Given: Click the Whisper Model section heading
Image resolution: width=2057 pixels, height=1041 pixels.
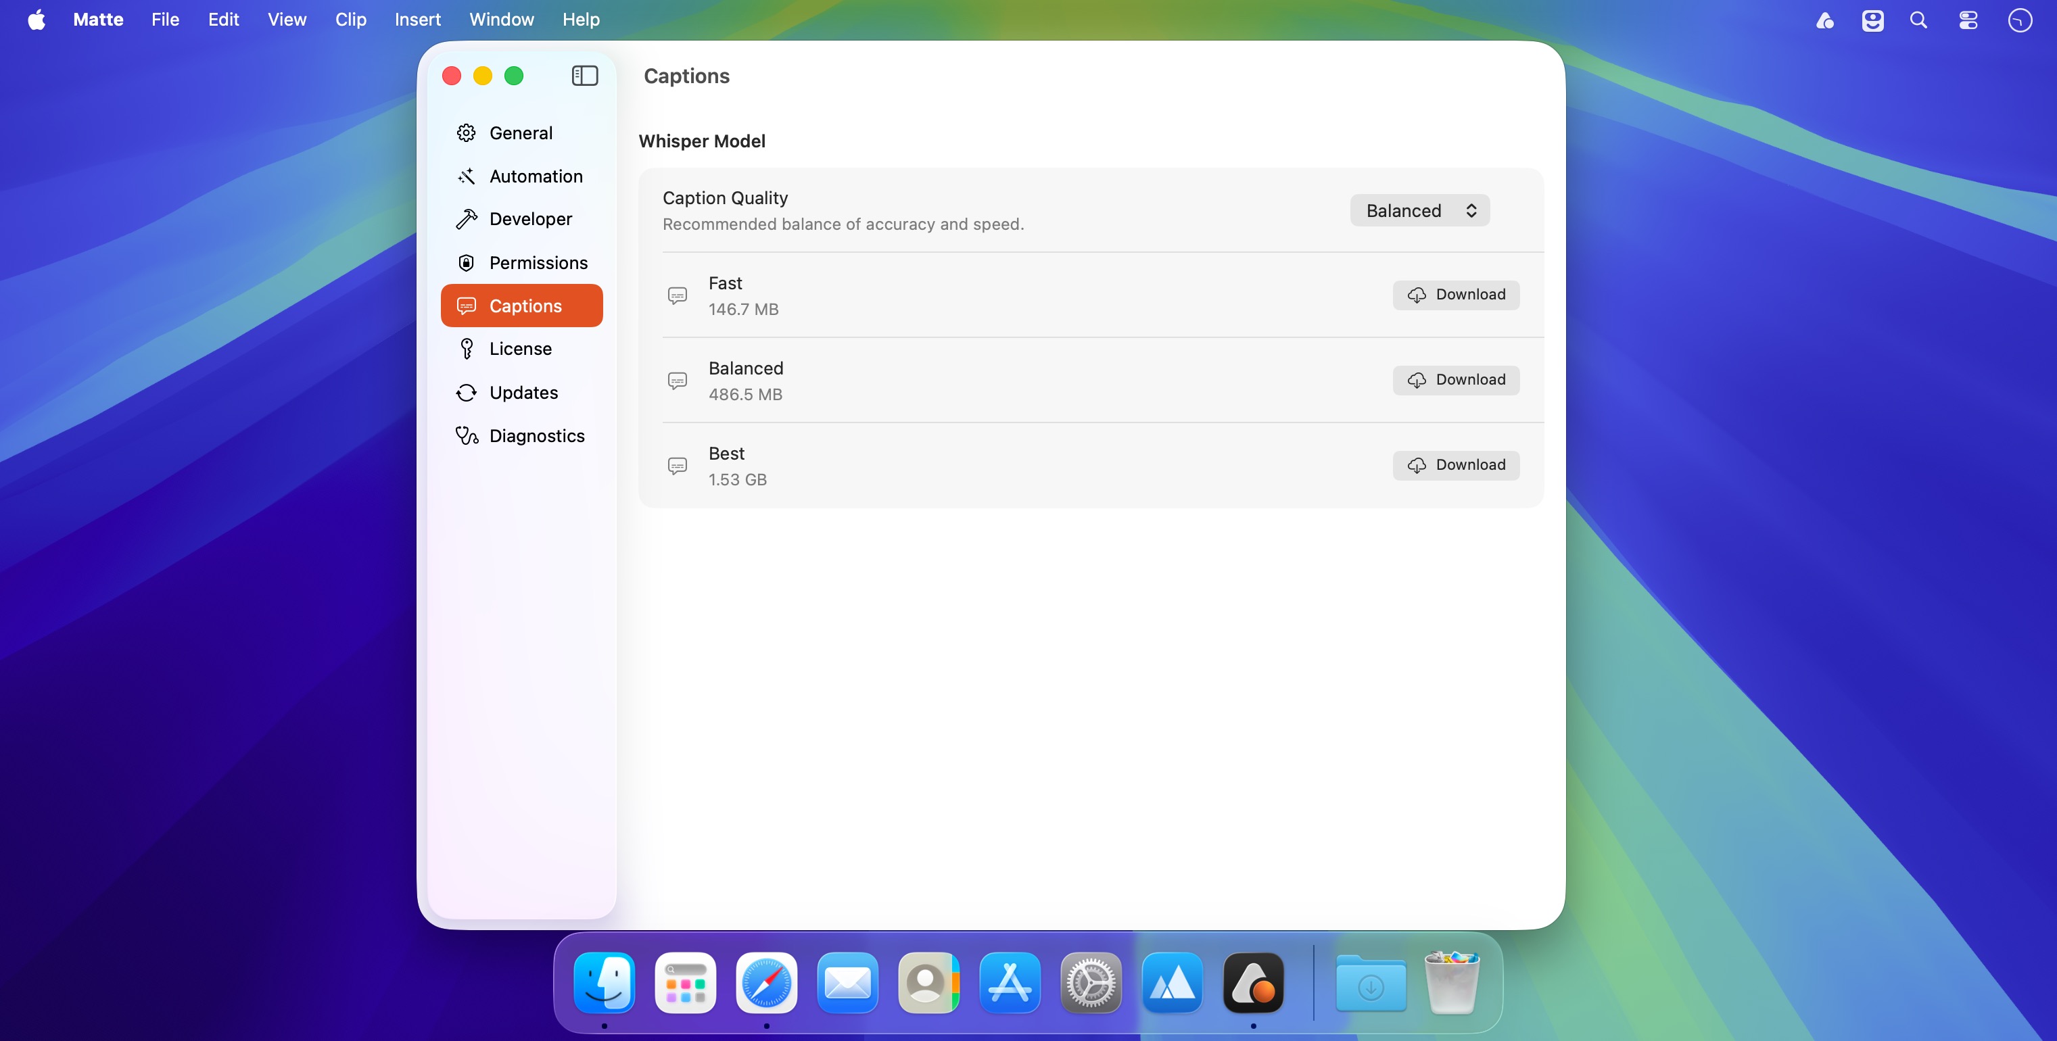Looking at the screenshot, I should (x=702, y=141).
